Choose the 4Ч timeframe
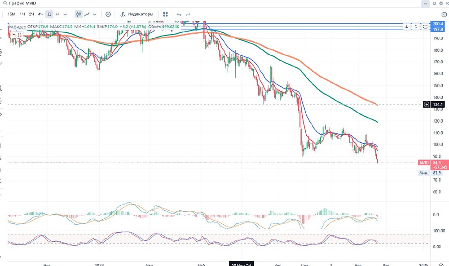449x266 pixels. [x=41, y=14]
